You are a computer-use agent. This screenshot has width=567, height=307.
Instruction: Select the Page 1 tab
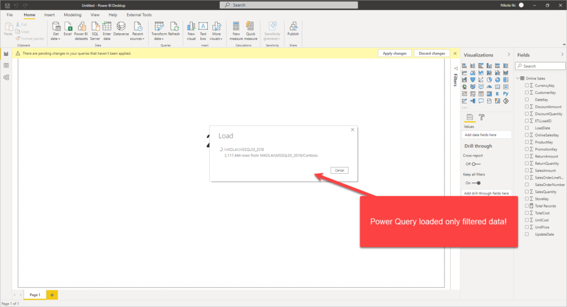click(x=35, y=295)
